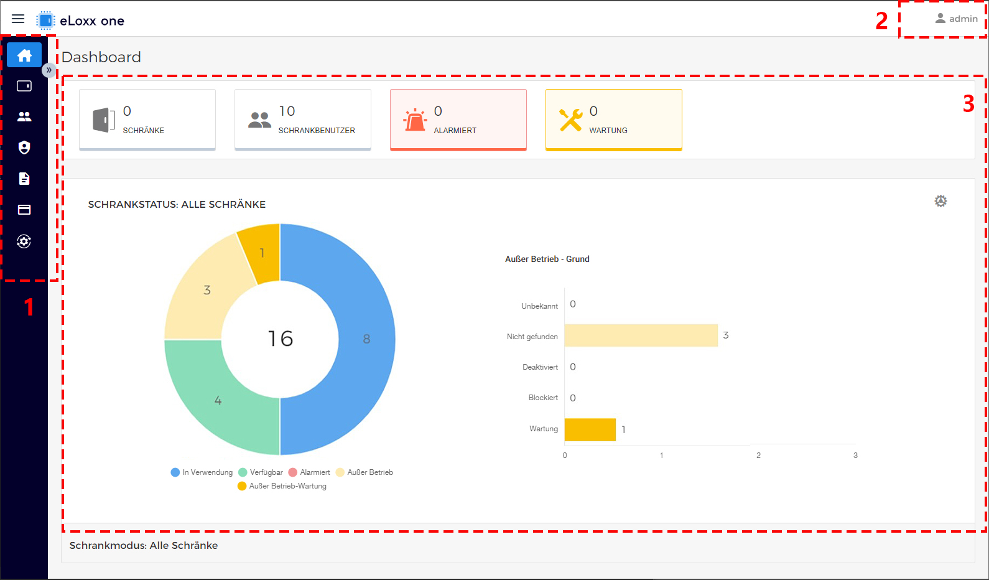Click the cabinet door icon
Viewport: 989px width, 580px height.
click(x=104, y=120)
